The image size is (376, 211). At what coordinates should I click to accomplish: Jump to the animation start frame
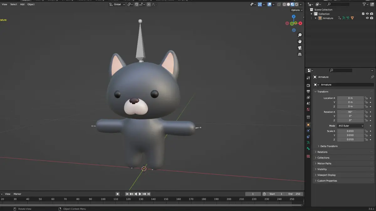click(127, 194)
